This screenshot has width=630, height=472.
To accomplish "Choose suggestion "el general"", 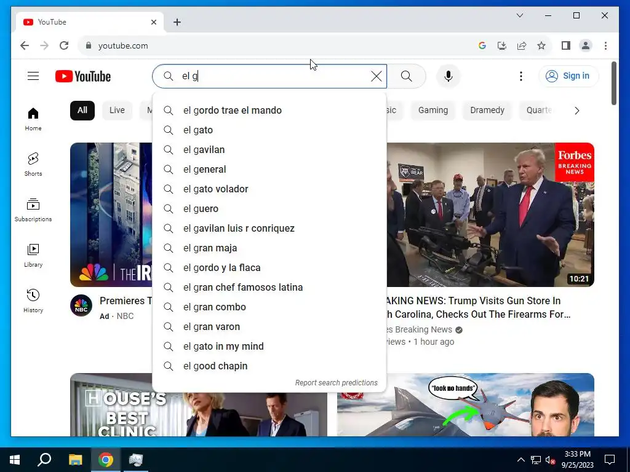I will pyautogui.click(x=269, y=170).
